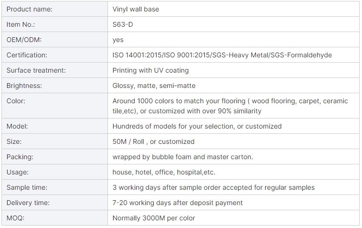Click the 'Glossy, matte, semi-matte' brightness value
This screenshot has width=362, height=228.
click(x=154, y=86)
